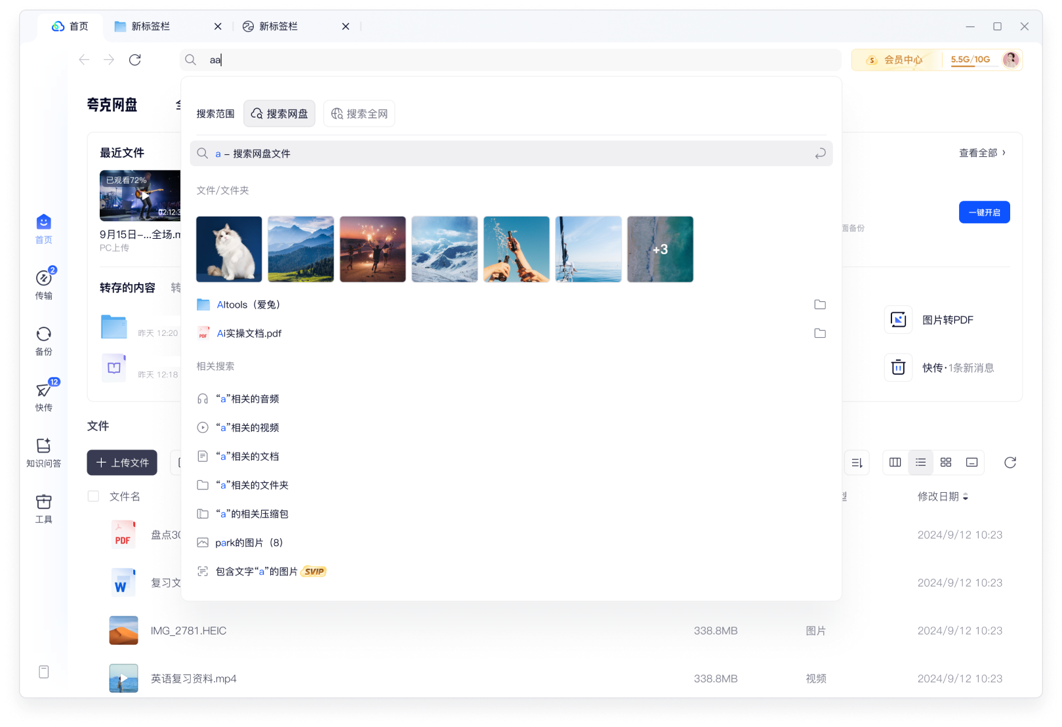Switch to large preview view icon
Screen dimensions: 1062x727
(972, 463)
